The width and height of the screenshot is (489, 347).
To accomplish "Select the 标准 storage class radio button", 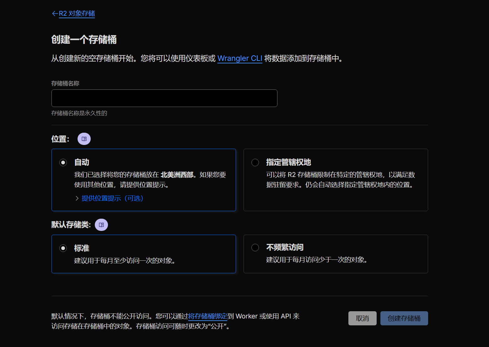I will (63, 248).
